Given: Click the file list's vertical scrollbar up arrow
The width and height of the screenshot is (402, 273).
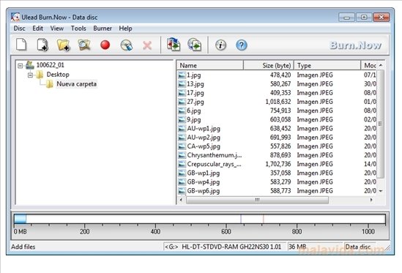Looking at the screenshot, I should (381, 65).
